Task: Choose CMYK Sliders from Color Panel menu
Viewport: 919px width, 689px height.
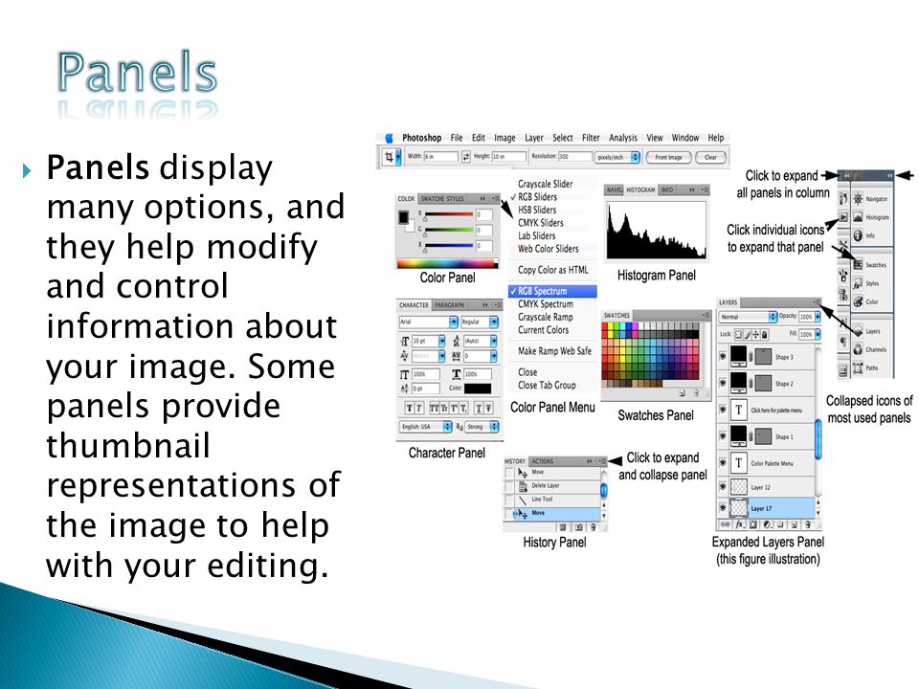Action: [540, 223]
